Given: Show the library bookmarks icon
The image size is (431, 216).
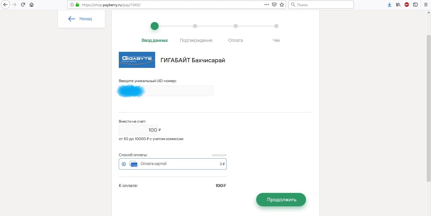Looking at the screenshot, I should point(398,5).
